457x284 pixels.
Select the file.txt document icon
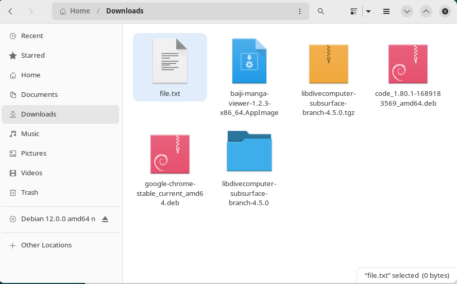(170, 61)
